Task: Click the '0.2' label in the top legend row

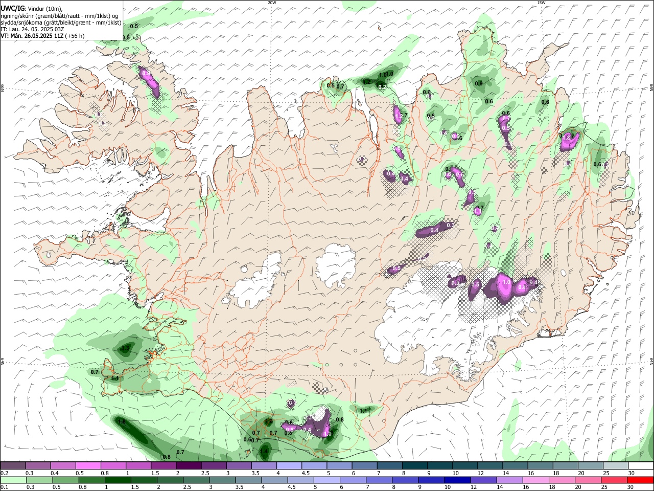Action: pos(4,473)
